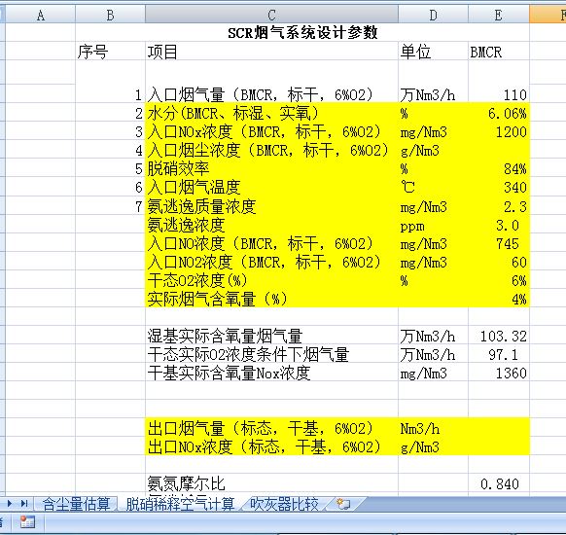Image resolution: width=566 pixels, height=535 pixels.
Task: Select column D header
Action: tap(433, 15)
